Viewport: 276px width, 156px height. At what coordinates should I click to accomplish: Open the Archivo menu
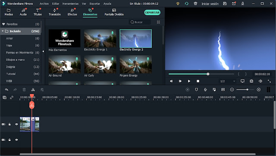[44, 3]
